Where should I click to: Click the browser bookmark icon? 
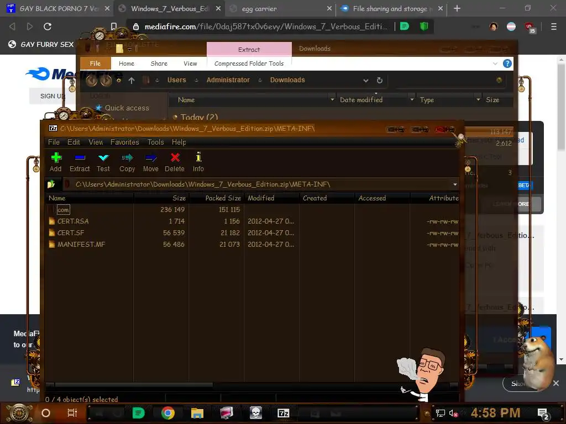click(114, 26)
